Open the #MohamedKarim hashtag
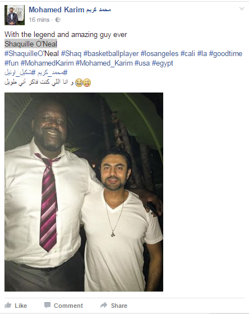Image resolution: width=249 pixels, height=314 pixels. pyautogui.click(x=47, y=63)
